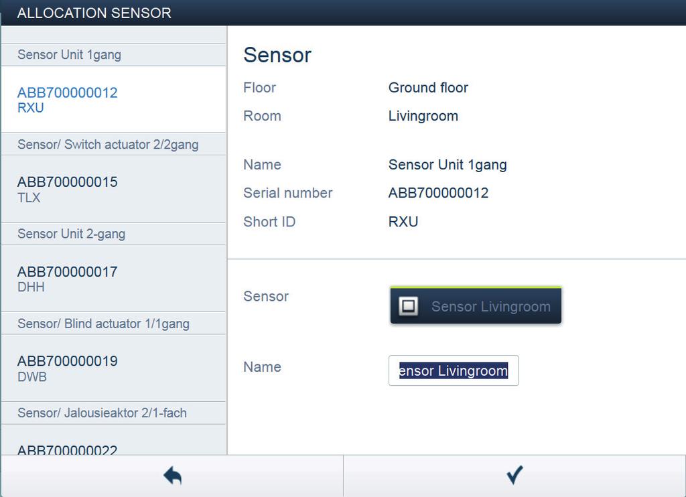The width and height of the screenshot is (686, 497).
Task: Click the Allocation Sensor title bar
Action: [343, 13]
